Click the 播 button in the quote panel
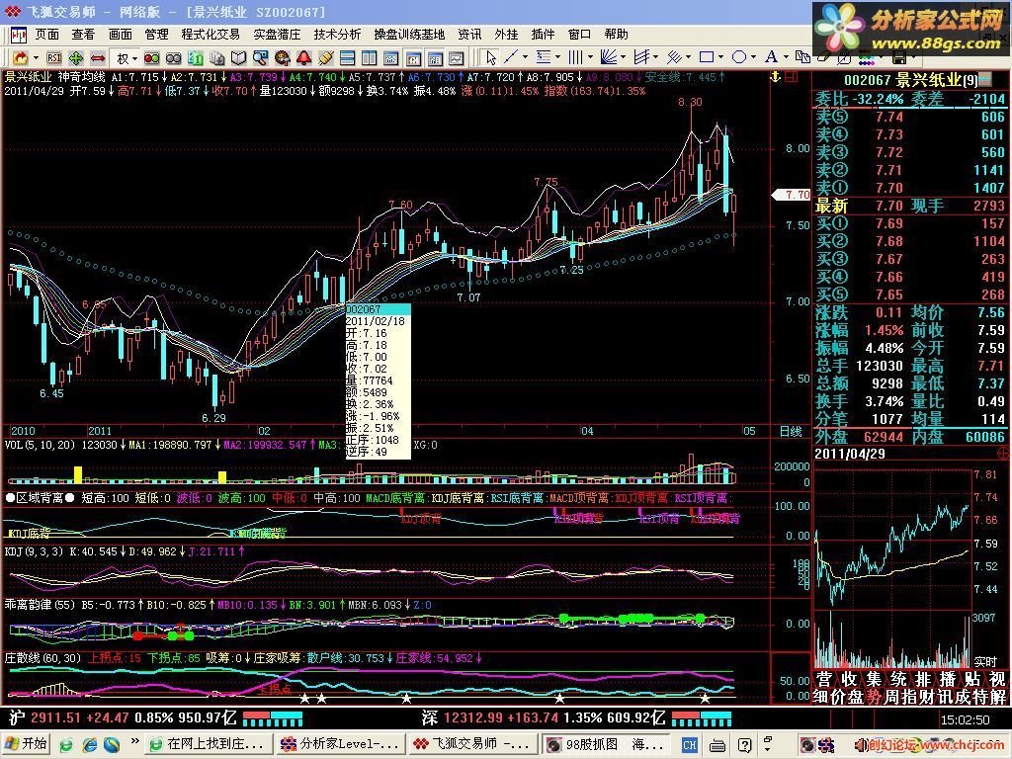Image resolution: width=1012 pixels, height=759 pixels. pyautogui.click(x=948, y=679)
